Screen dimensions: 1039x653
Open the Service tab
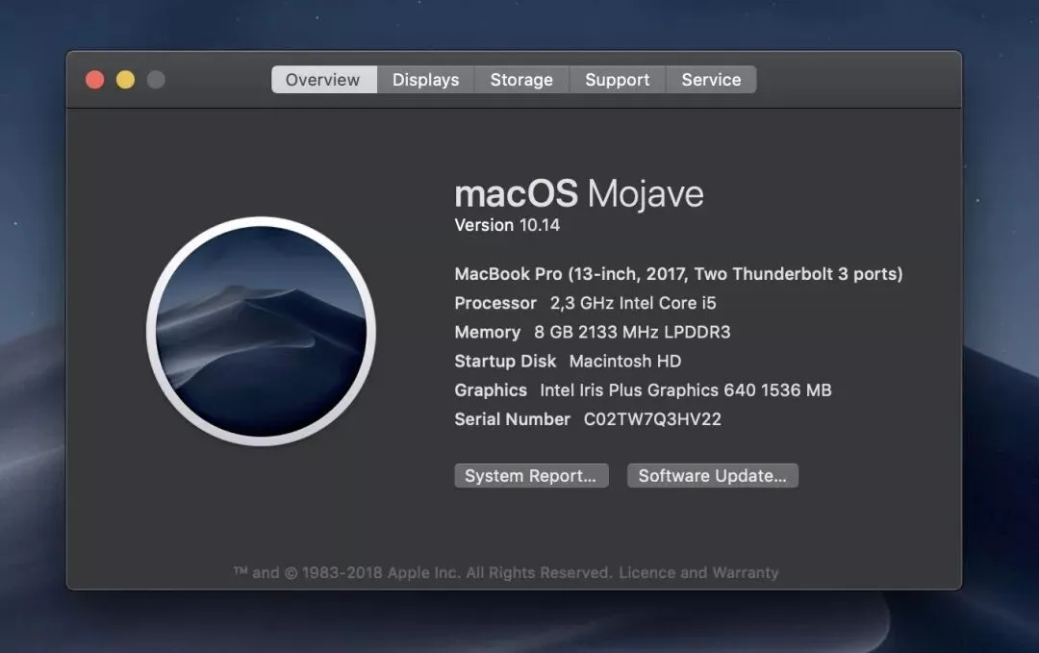711,80
